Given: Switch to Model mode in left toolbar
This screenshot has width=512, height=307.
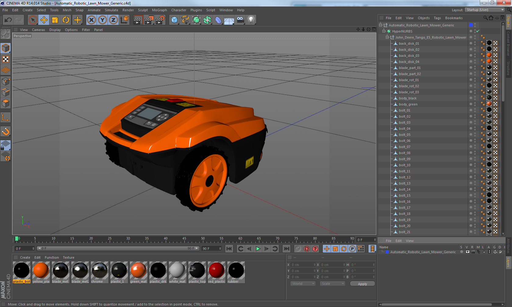Looking at the screenshot, I should [6, 48].
